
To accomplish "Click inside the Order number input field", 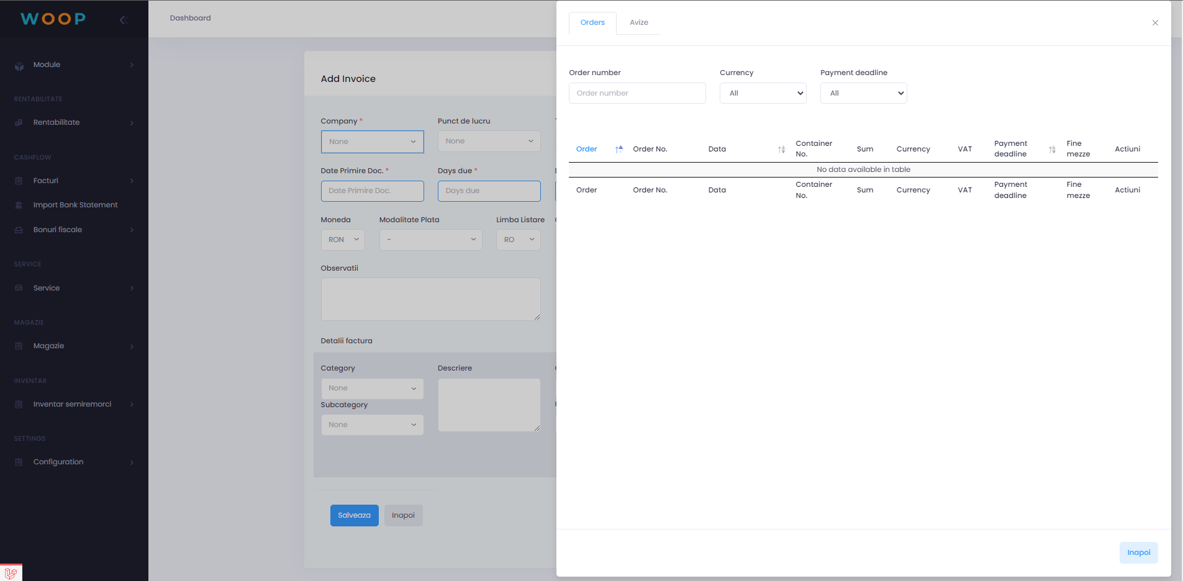I will pos(637,93).
